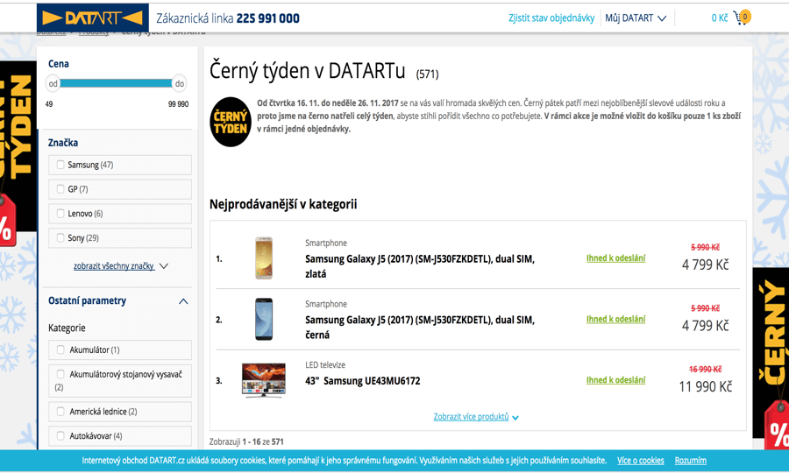Collapse the Ostatní parametry section
This screenshot has height=473, width=789.
click(183, 301)
